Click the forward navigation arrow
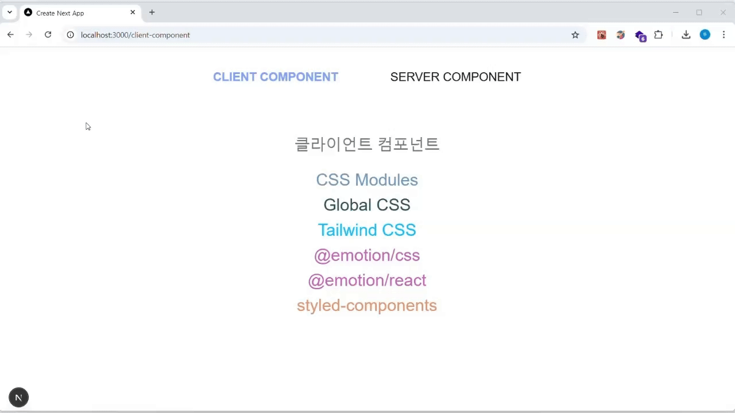The width and height of the screenshot is (735, 413). pyautogui.click(x=29, y=35)
